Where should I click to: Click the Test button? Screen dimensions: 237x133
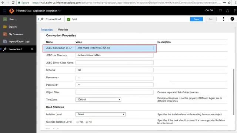coord(211,19)
